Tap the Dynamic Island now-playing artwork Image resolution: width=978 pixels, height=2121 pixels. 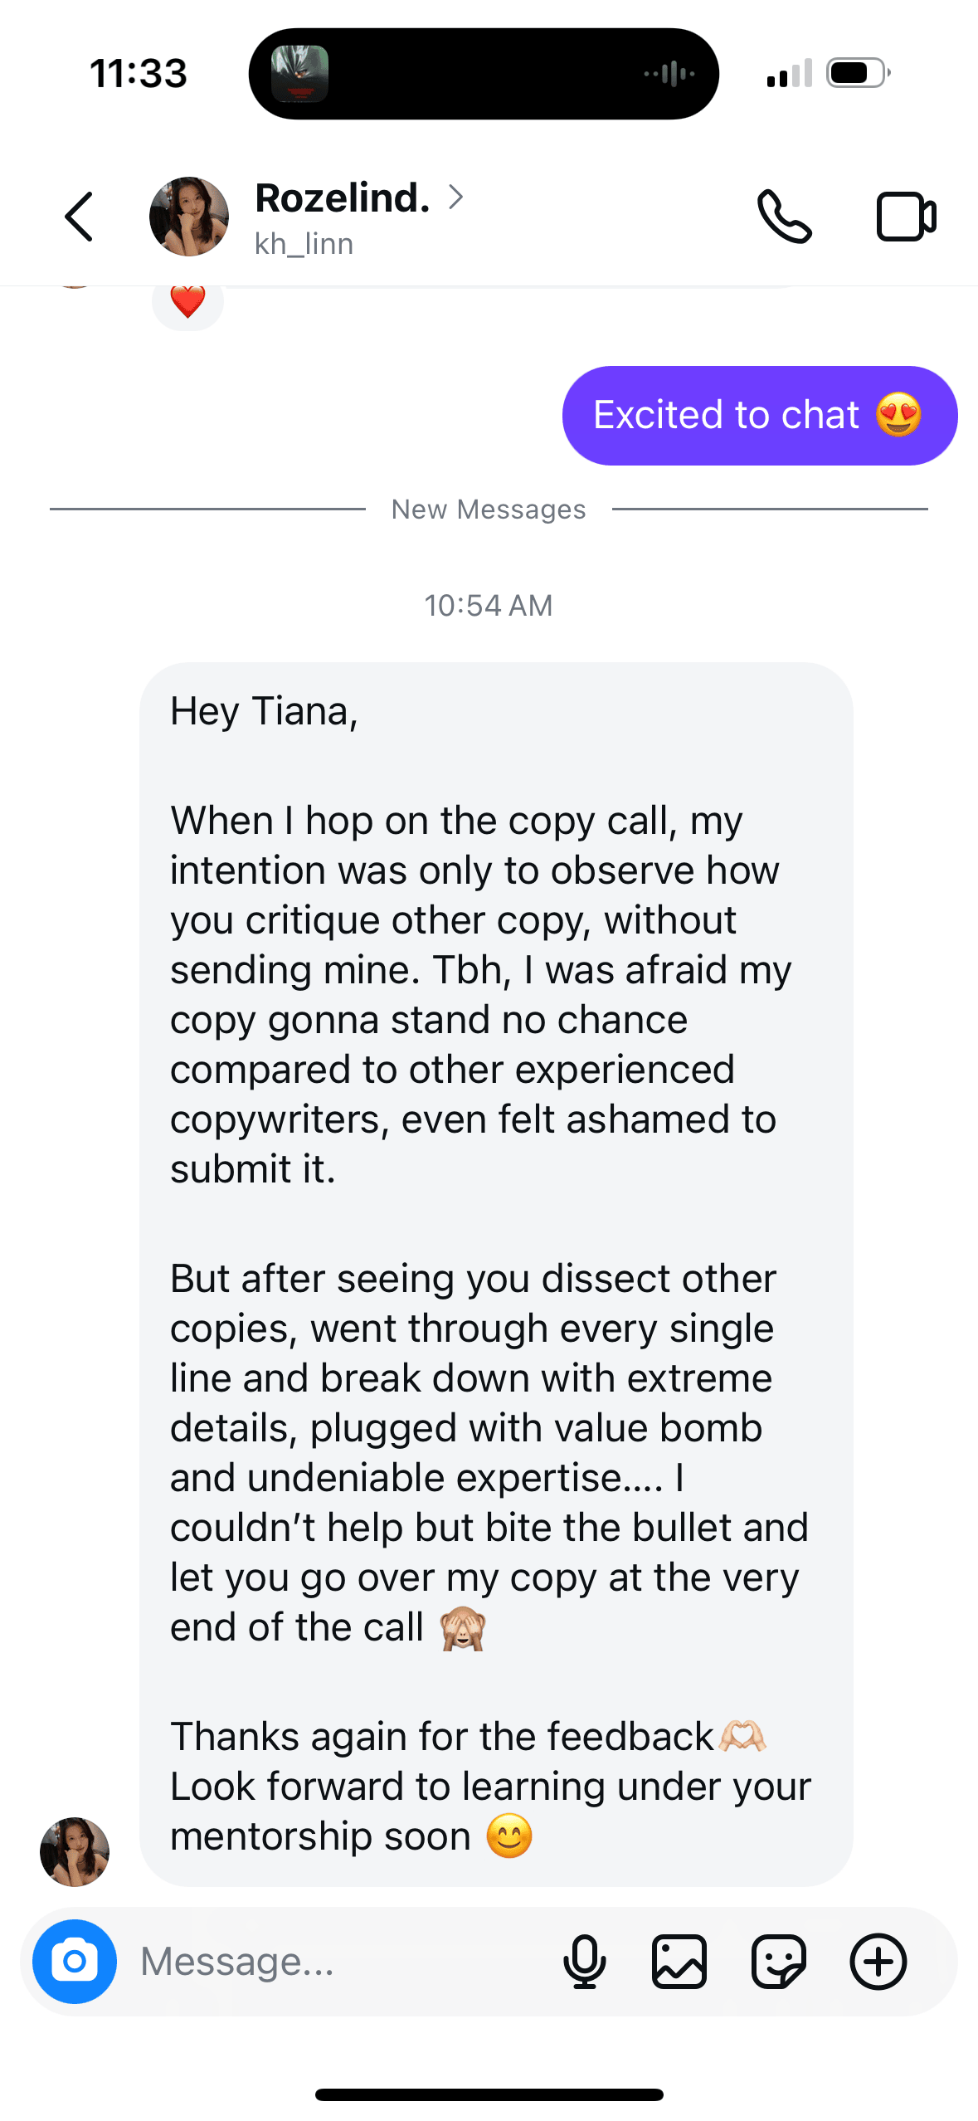click(x=300, y=74)
